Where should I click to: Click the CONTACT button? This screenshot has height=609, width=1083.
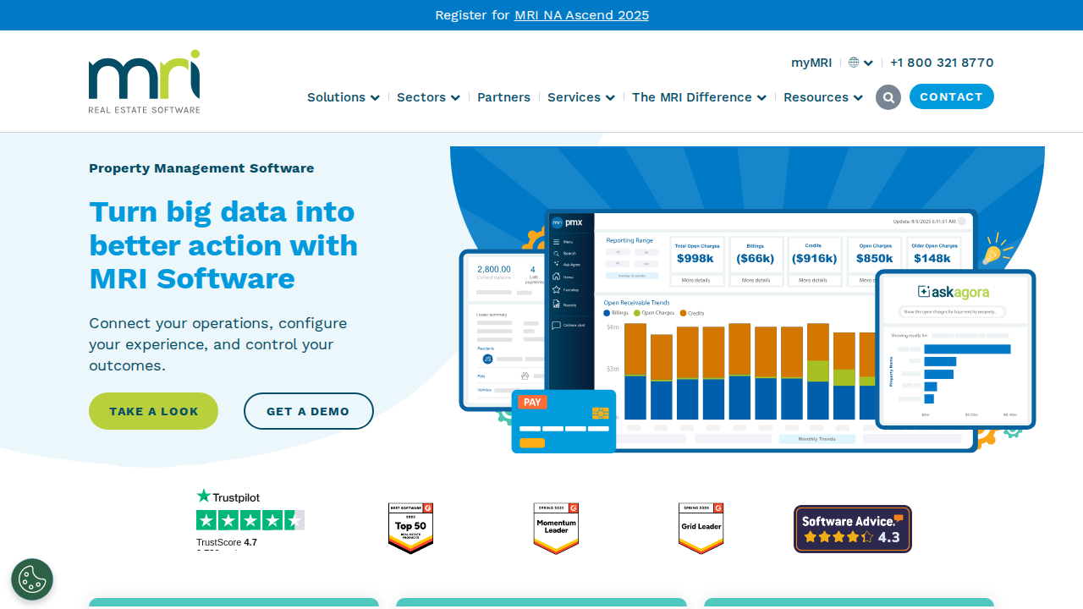952,96
